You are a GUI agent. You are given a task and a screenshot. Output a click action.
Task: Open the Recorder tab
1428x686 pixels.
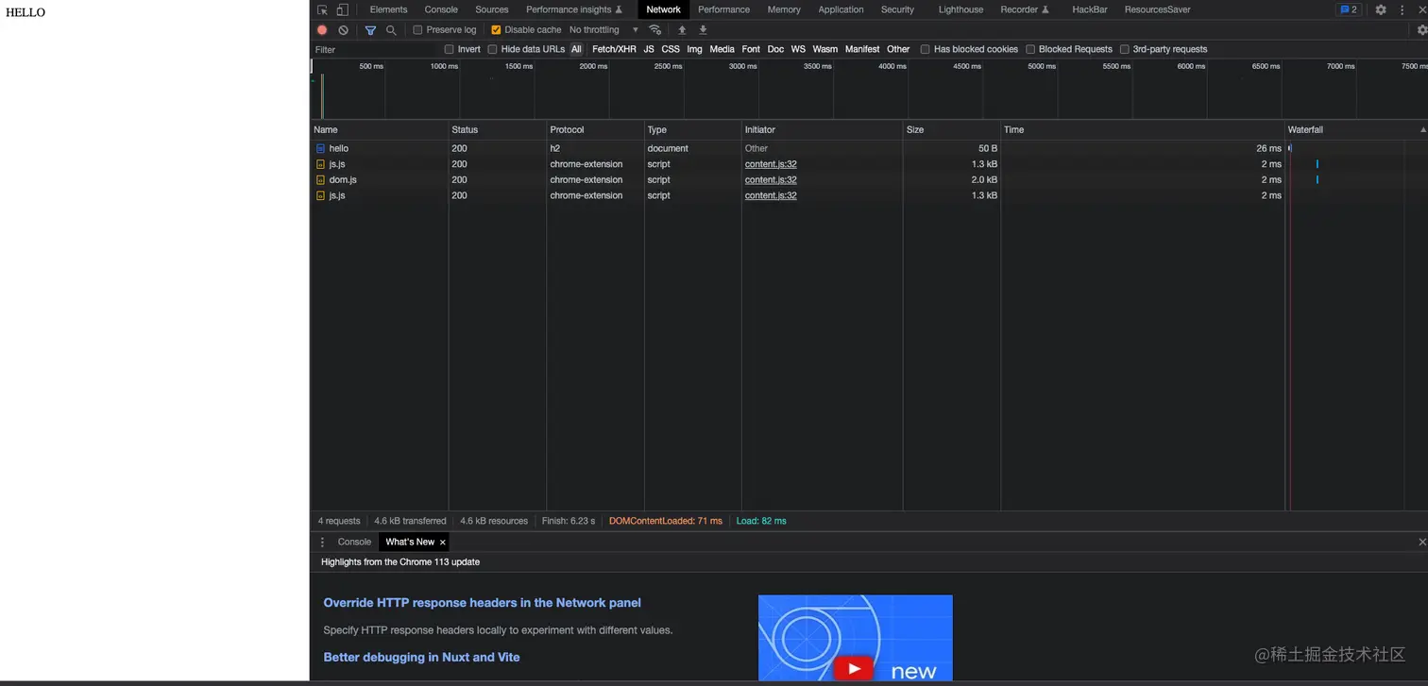pyautogui.click(x=1025, y=9)
